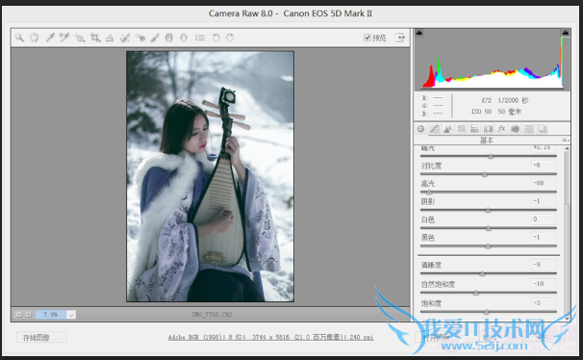Select the Red Eye Removal tool
The width and height of the screenshot is (583, 360).
tap(140, 38)
